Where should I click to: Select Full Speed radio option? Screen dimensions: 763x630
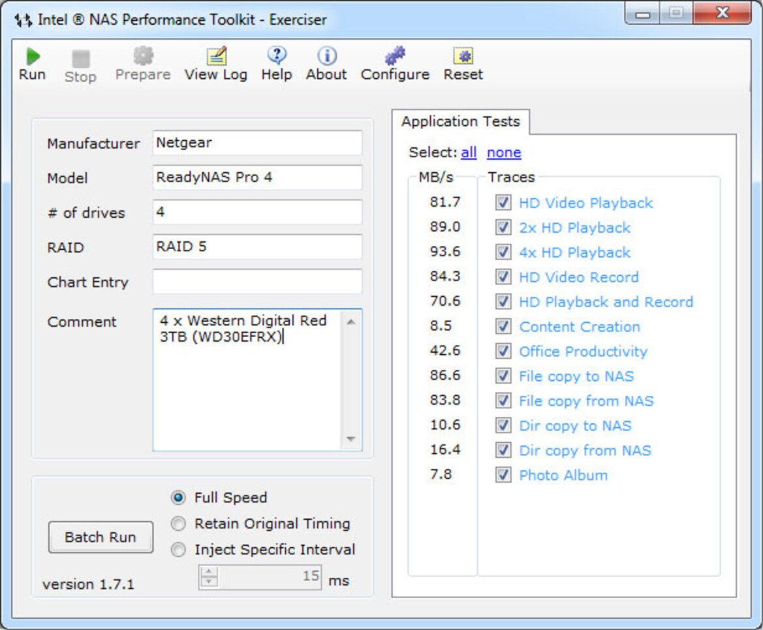[179, 498]
